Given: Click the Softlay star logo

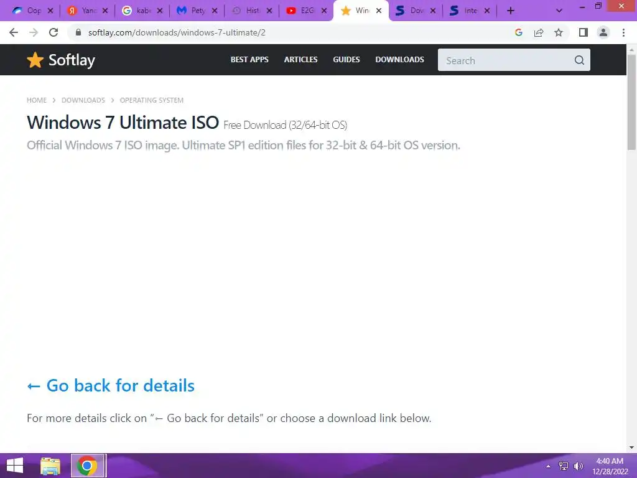Looking at the screenshot, I should (x=35, y=60).
